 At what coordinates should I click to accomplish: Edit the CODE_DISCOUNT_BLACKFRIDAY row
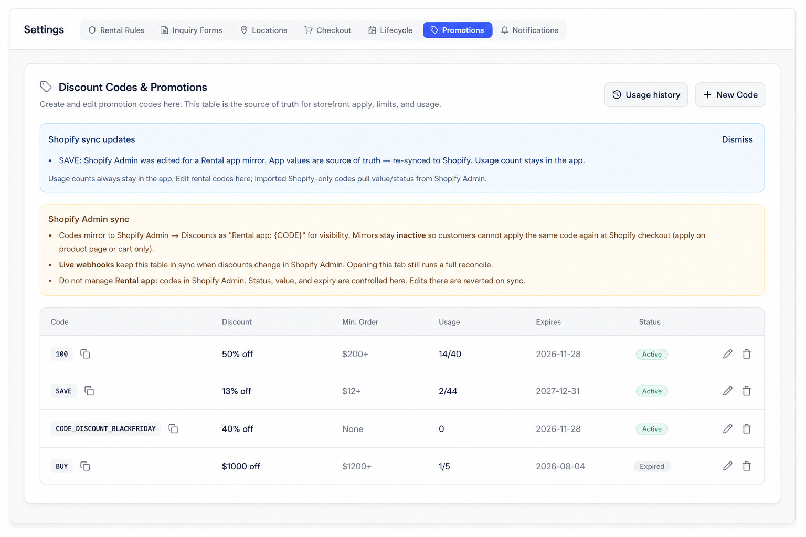coord(727,429)
